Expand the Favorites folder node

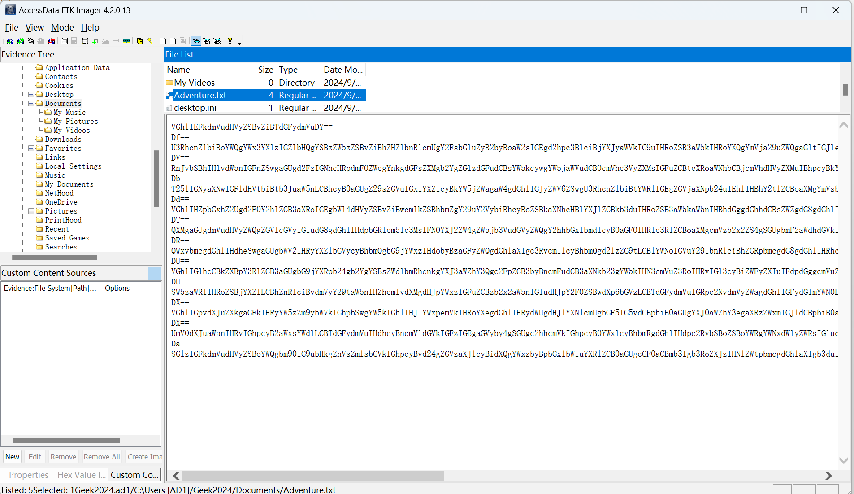tap(31, 149)
